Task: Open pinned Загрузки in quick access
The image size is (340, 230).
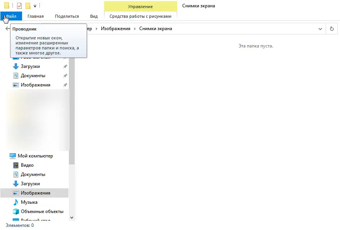Action: [x=30, y=66]
